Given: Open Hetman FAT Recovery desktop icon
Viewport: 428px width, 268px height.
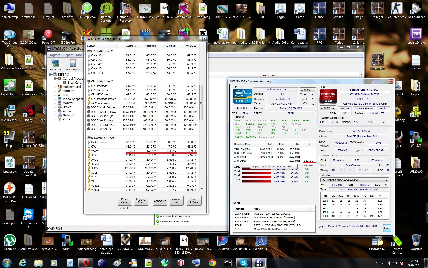Looking at the screenshot, I should [126, 12].
